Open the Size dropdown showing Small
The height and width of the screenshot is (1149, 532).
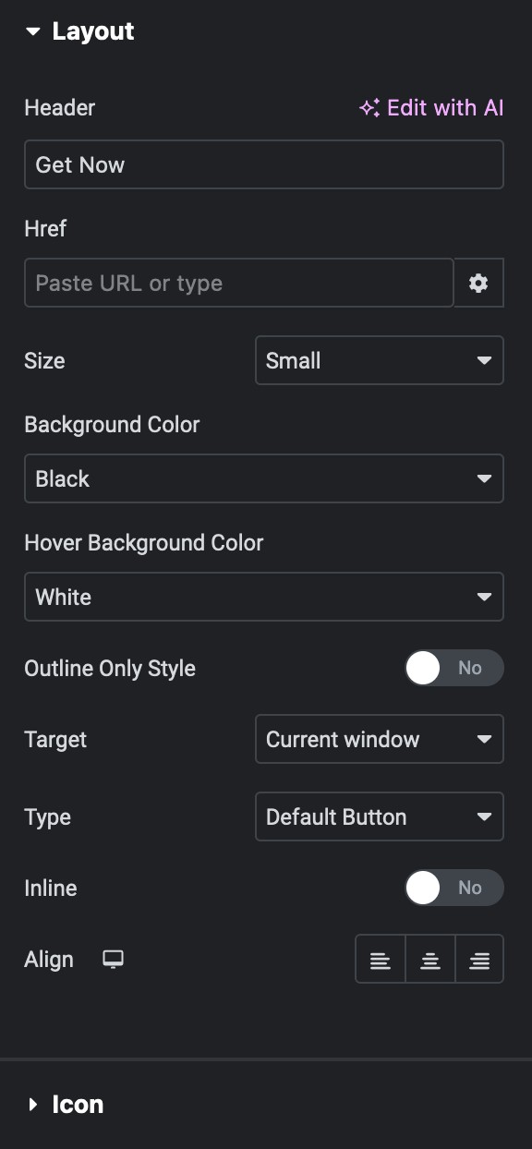tap(380, 360)
